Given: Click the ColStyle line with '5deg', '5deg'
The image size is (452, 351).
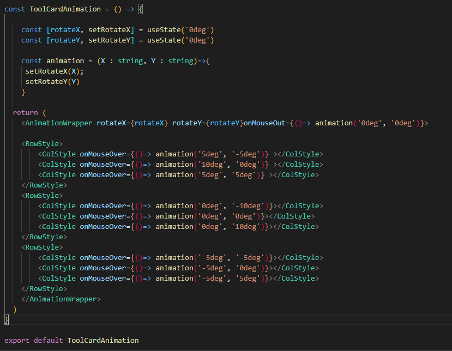Looking at the screenshot, I should click(x=178, y=175).
